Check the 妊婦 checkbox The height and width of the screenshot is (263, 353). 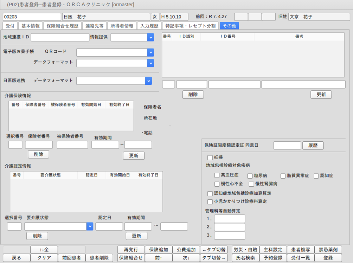[210, 158]
